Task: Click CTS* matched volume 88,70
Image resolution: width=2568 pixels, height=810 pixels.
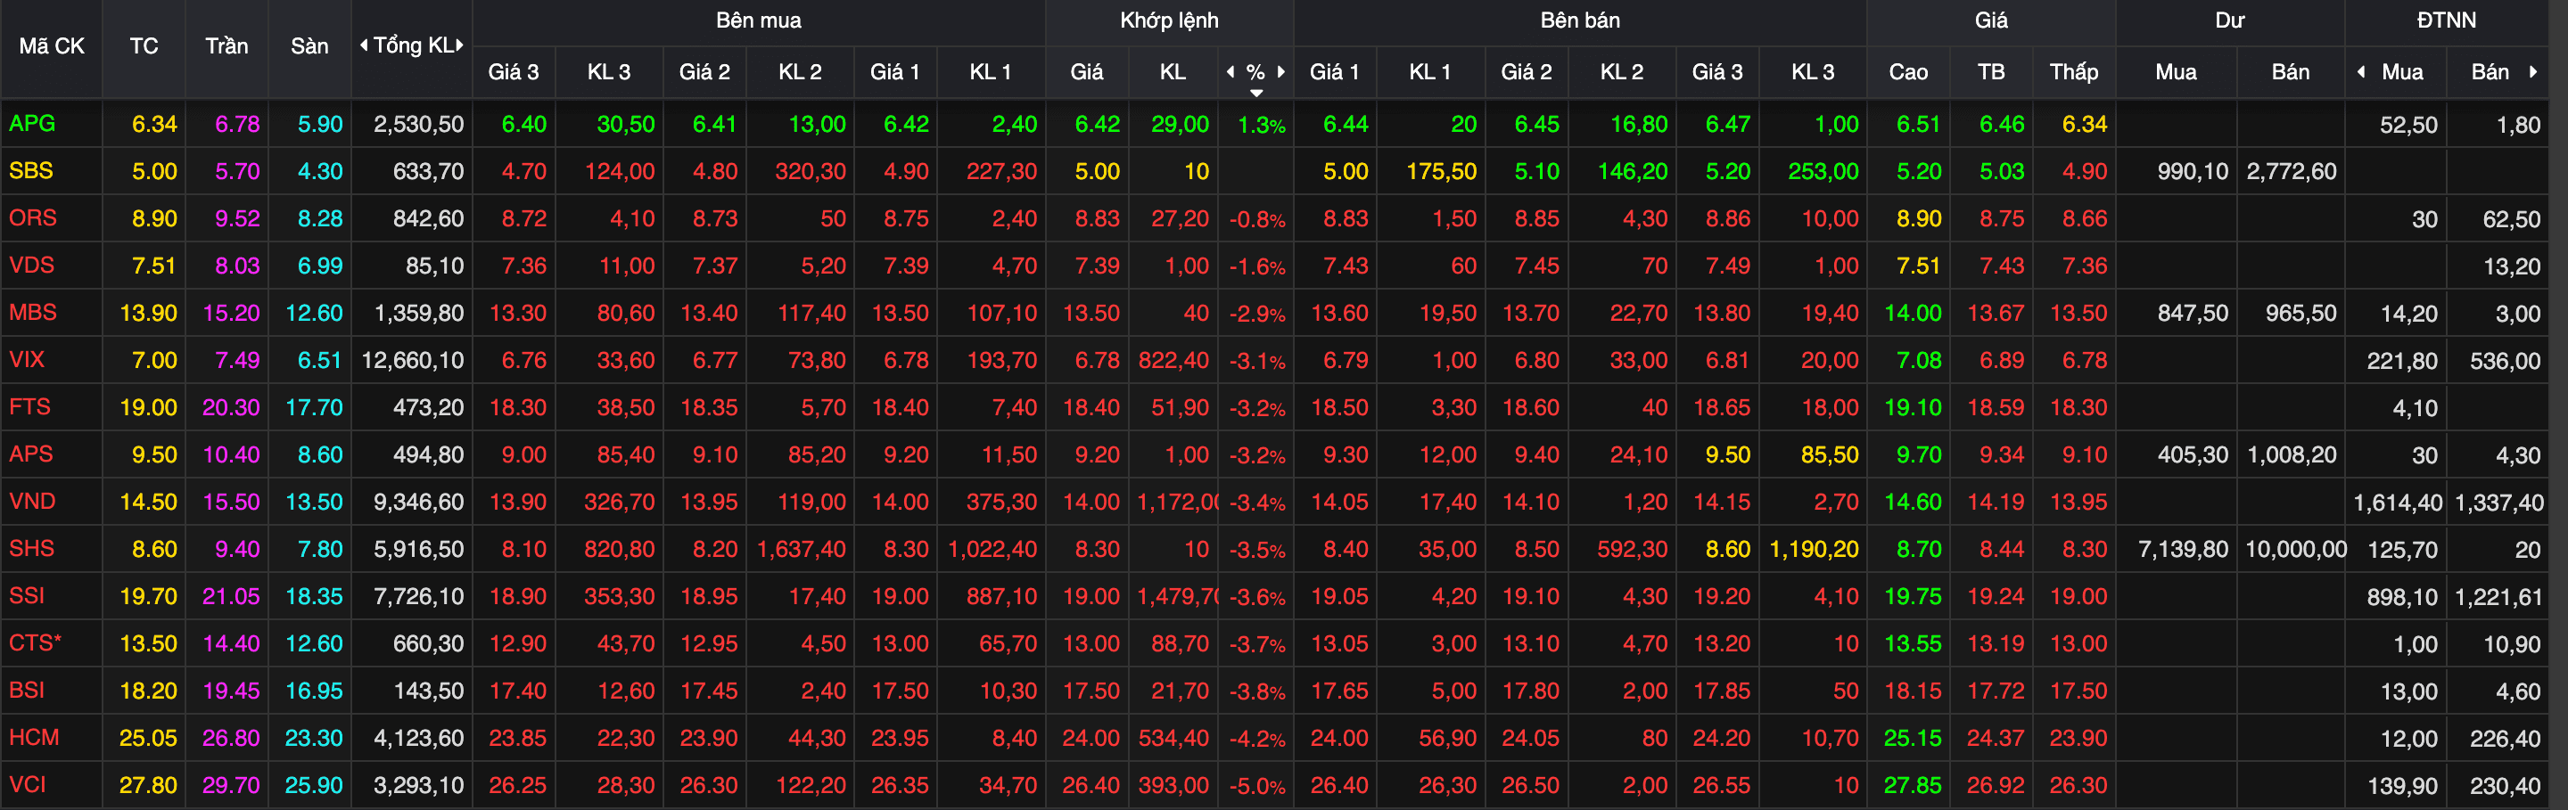Action: pyautogui.click(x=1181, y=643)
